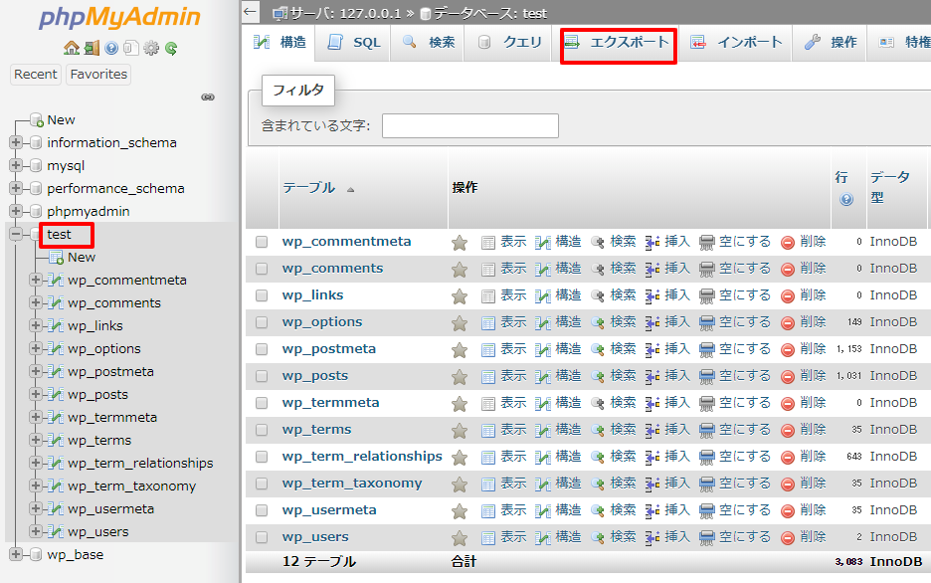Screen dimensions: 931x583
Task: Click the Recent button
Action: [36, 74]
